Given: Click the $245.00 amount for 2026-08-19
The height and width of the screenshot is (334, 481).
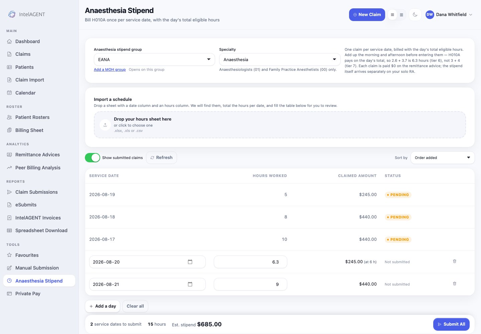Looking at the screenshot, I should 368,194.
